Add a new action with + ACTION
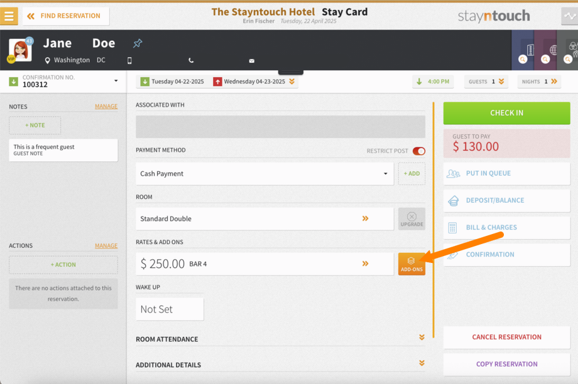This screenshot has height=384, width=578. [63, 265]
